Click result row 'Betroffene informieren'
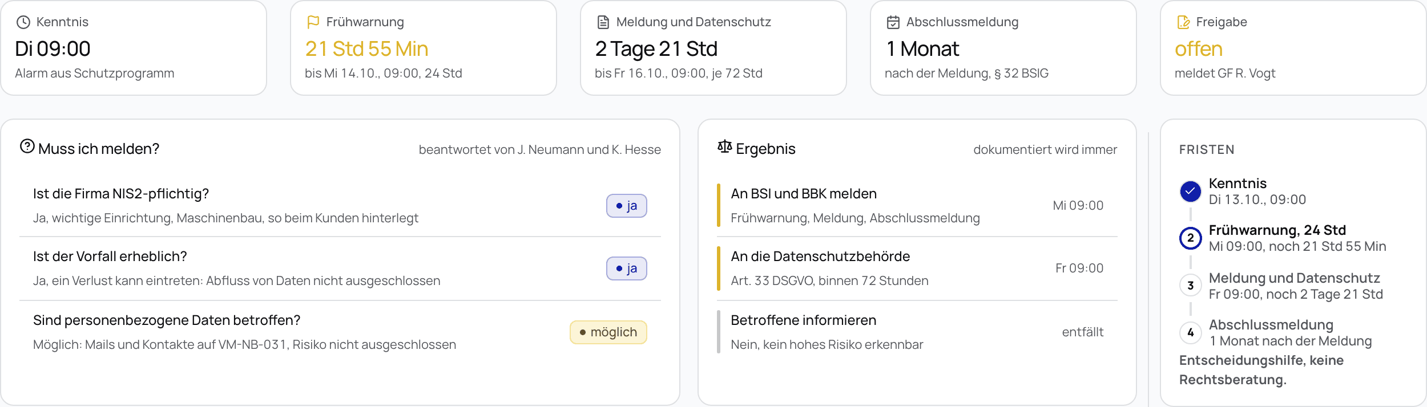1427x407 pixels. coord(917,332)
